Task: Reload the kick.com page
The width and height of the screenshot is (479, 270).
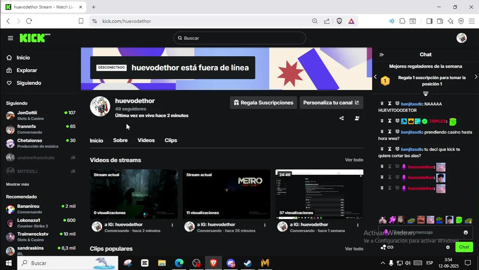Action: tap(29, 21)
